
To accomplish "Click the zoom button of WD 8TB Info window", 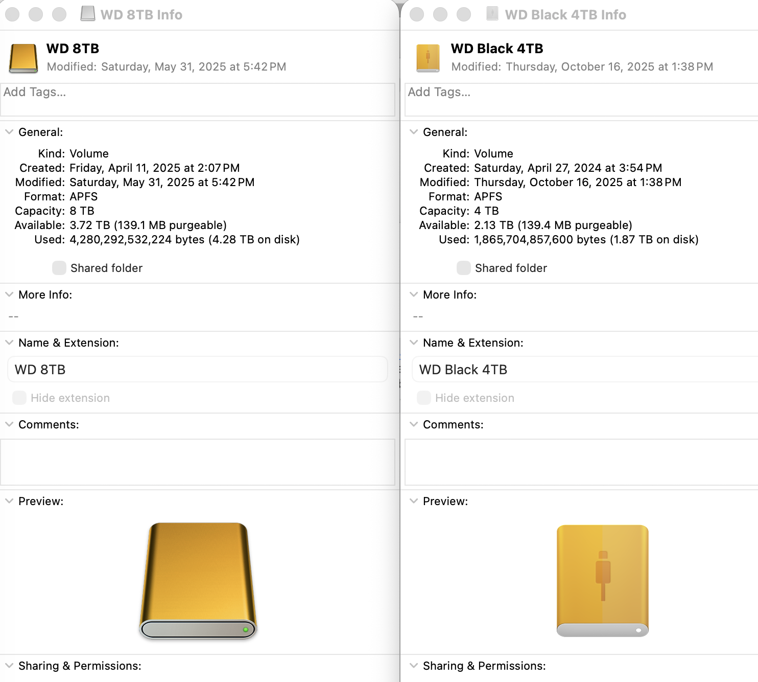I will [x=59, y=14].
